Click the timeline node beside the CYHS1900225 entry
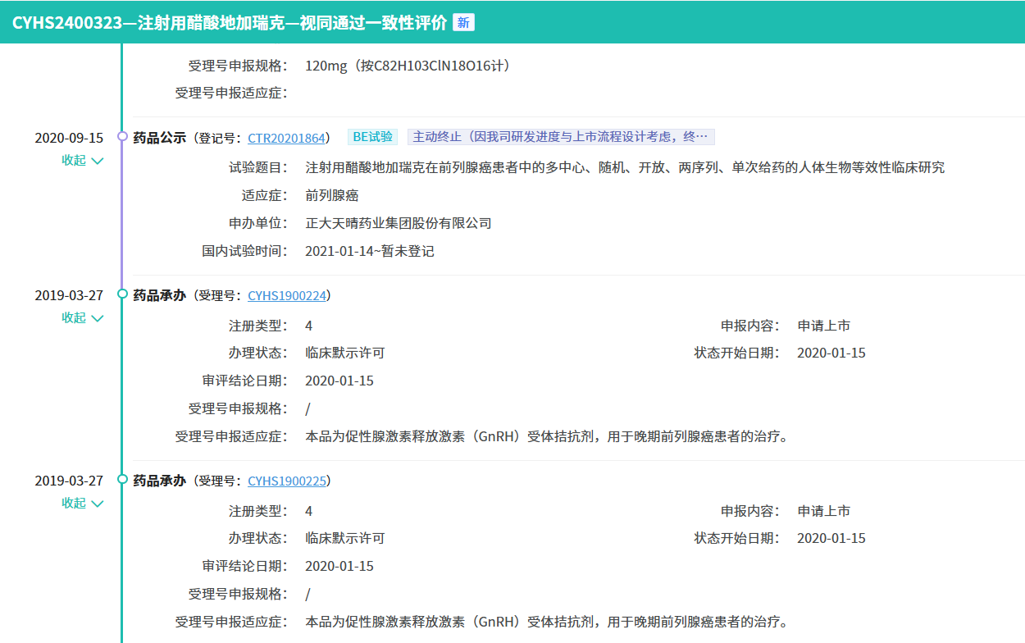Screen dimensions: 1025x643 coord(122,480)
